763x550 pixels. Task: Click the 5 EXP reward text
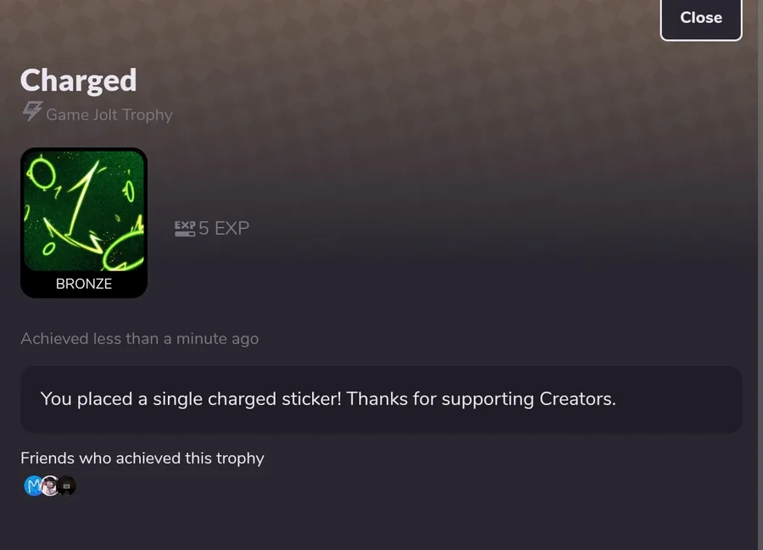pos(224,228)
